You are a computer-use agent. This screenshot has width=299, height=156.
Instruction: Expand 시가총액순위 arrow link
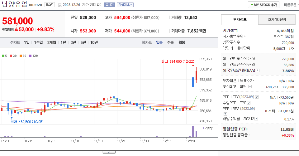point(245,36)
